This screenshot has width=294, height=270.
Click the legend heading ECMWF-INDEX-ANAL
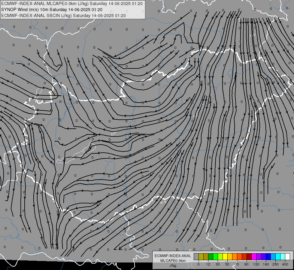coord(173,256)
